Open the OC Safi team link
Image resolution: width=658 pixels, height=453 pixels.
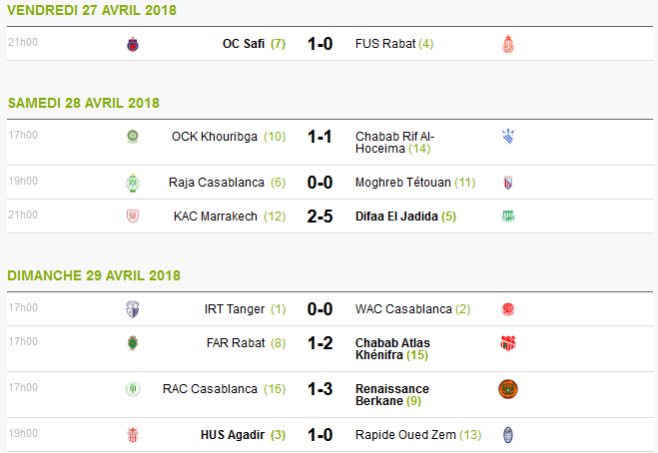(245, 44)
